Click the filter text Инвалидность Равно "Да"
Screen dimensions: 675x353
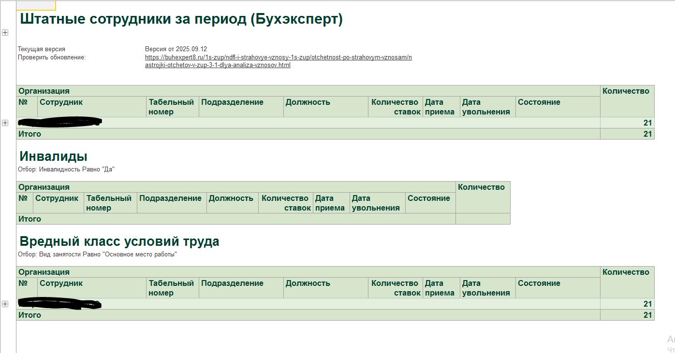pyautogui.click(x=77, y=169)
